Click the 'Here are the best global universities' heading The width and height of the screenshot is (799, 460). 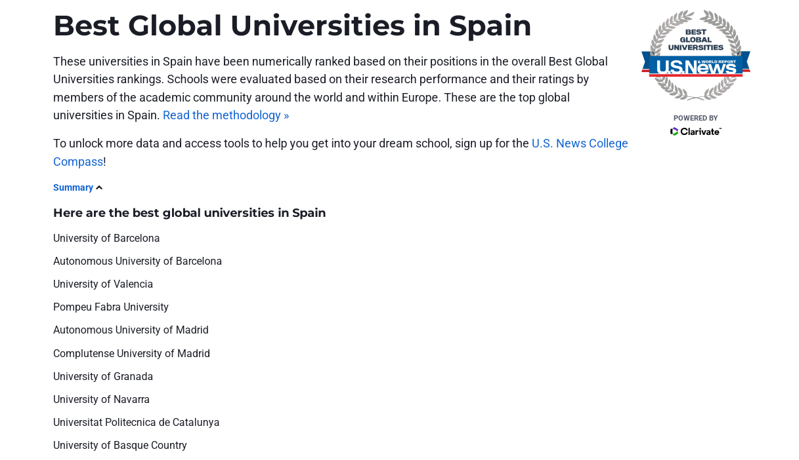[189, 213]
